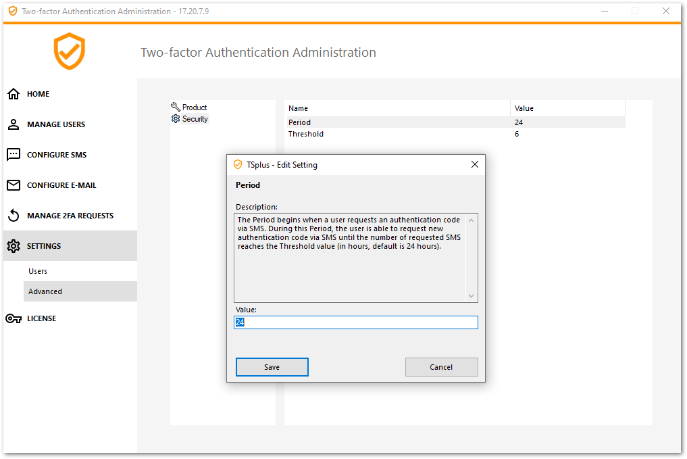
Task: Open Configure SMS via speech bubble icon
Action: [13, 155]
